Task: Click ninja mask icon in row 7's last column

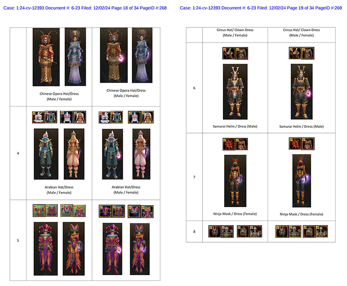Action: coord(295,144)
